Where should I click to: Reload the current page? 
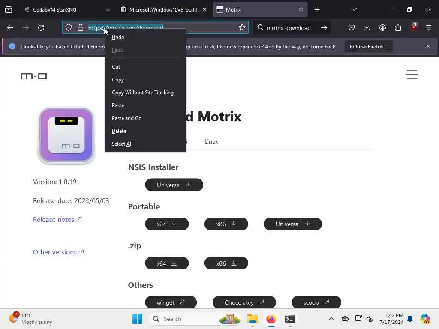pos(41,28)
